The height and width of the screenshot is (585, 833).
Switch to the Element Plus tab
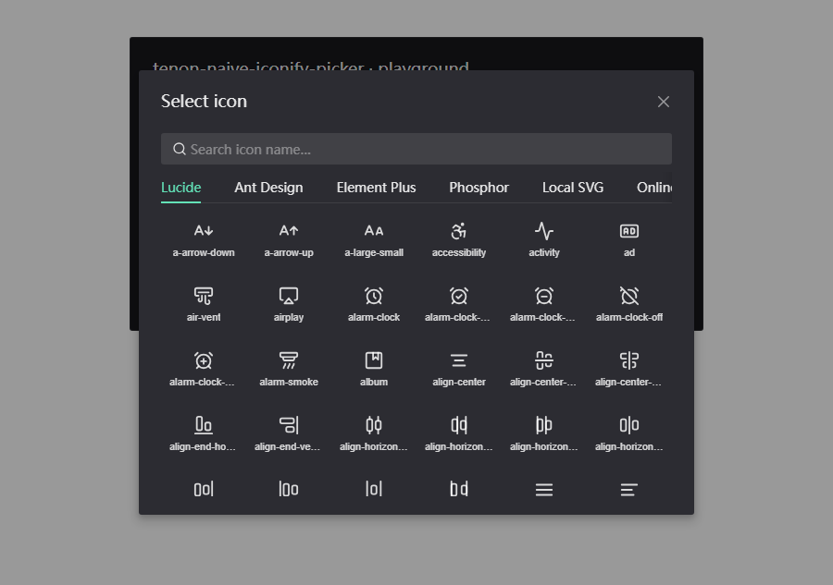pos(376,188)
